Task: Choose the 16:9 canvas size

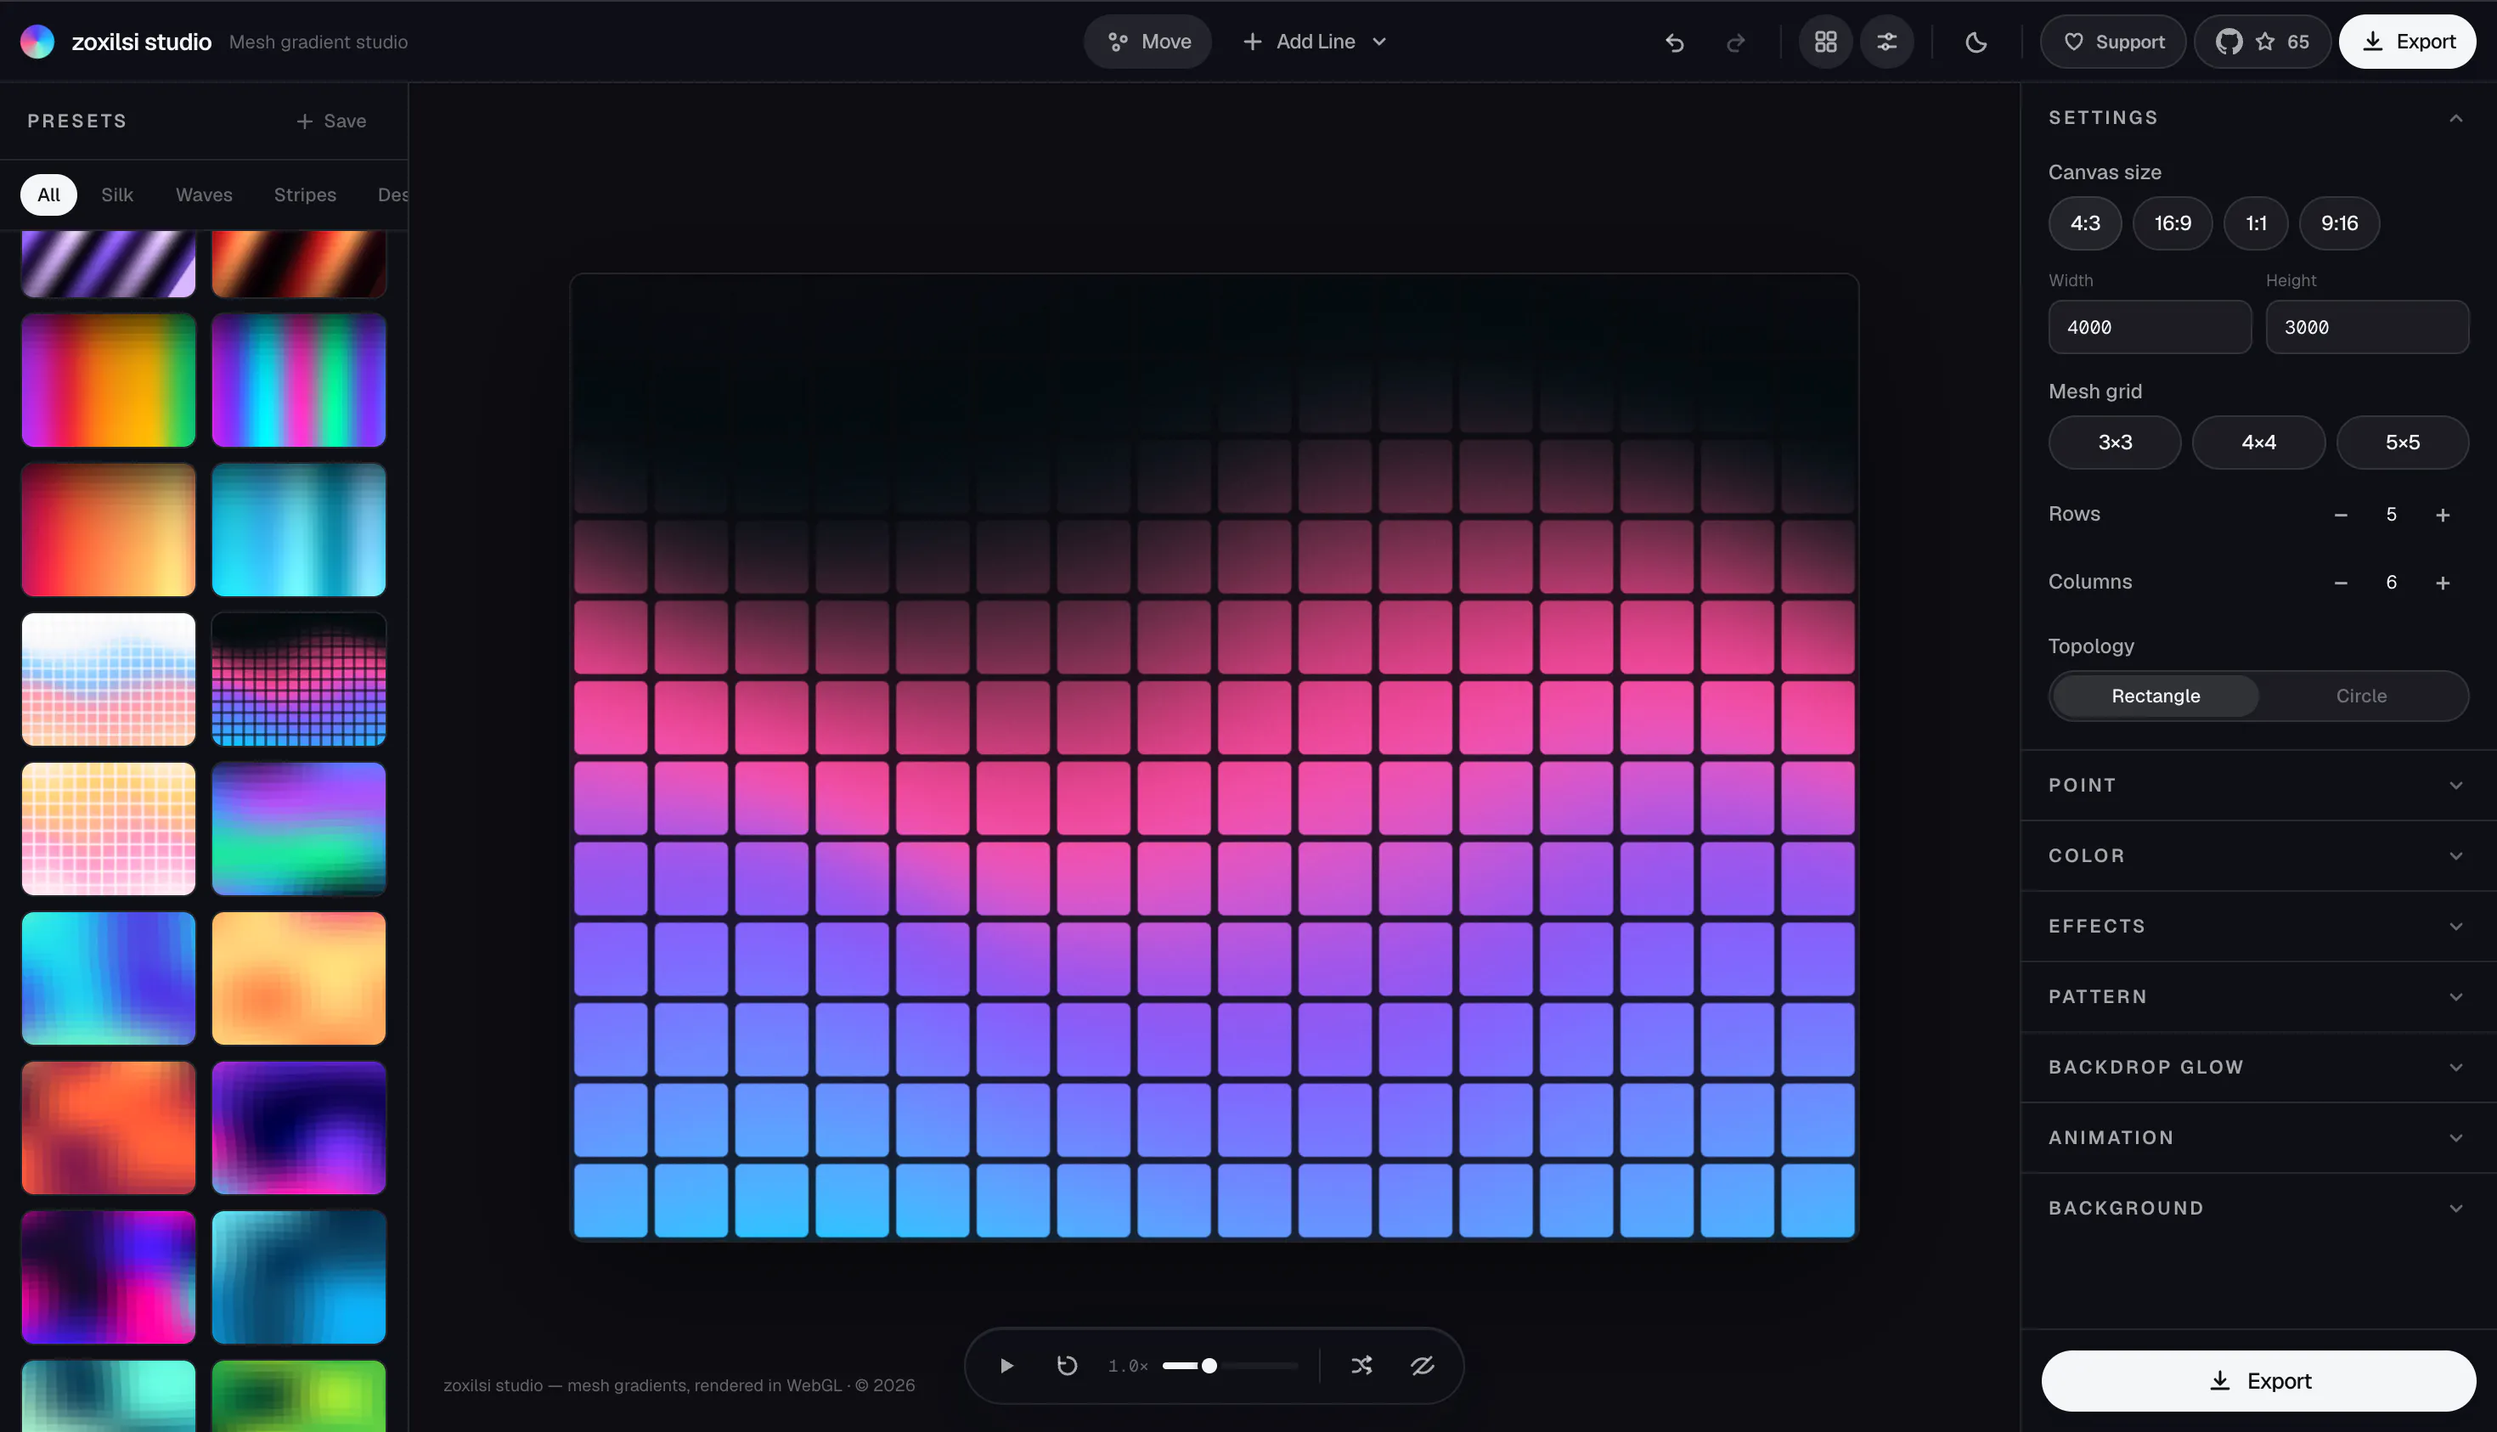Action: click(2173, 223)
